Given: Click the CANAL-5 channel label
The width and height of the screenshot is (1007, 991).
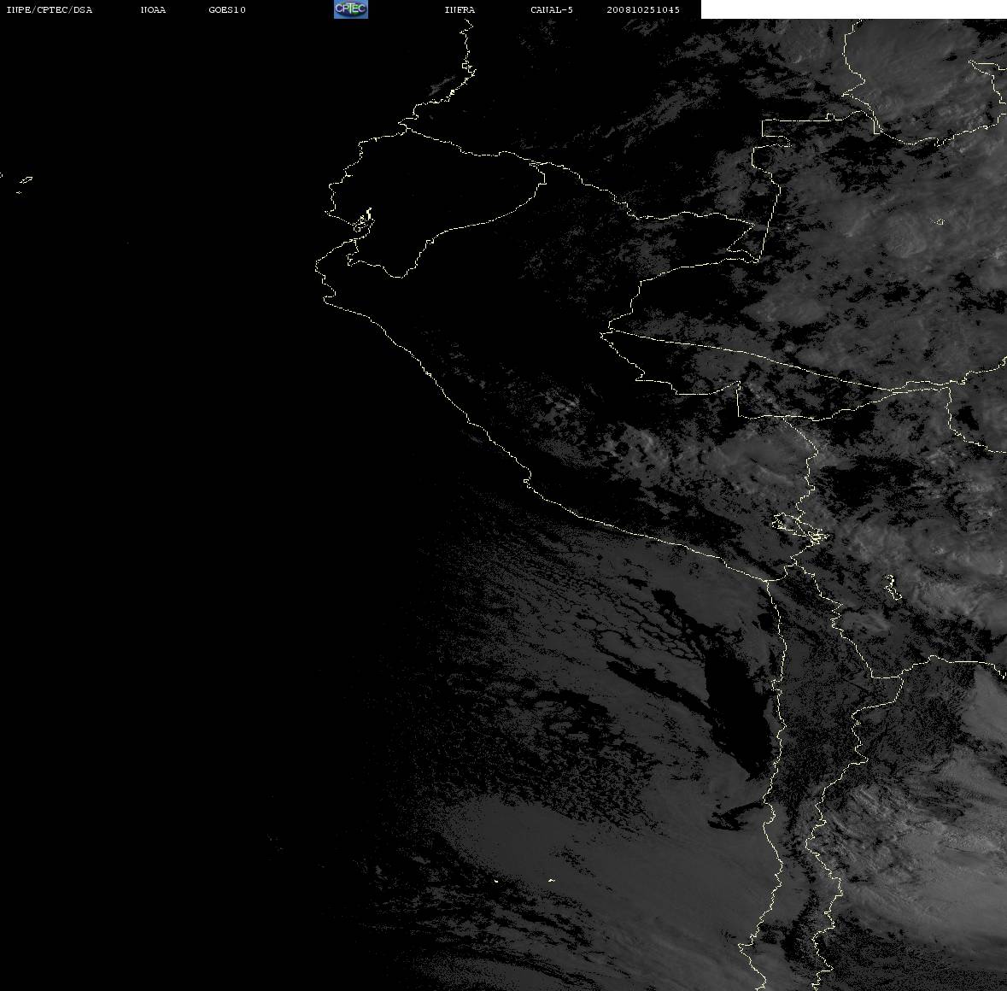Looking at the screenshot, I should coord(552,9).
